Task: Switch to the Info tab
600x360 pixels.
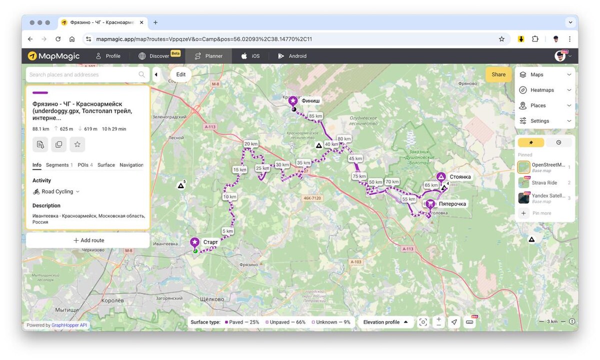Action: tap(37, 165)
